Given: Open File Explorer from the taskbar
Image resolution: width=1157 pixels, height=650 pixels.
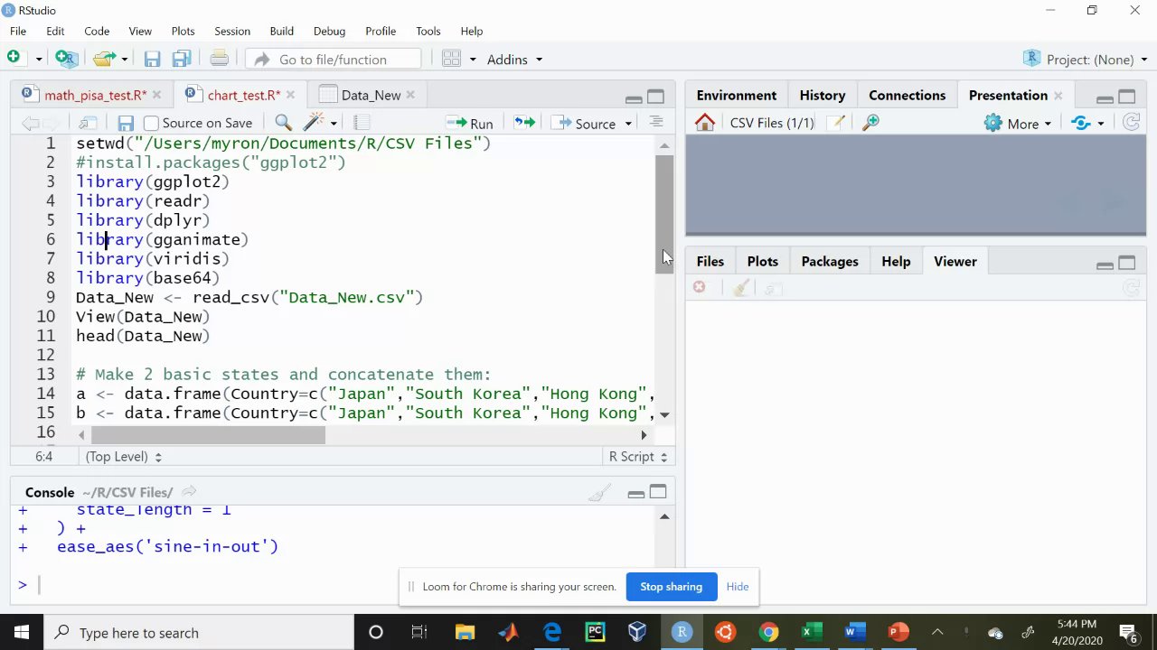Looking at the screenshot, I should (x=465, y=632).
